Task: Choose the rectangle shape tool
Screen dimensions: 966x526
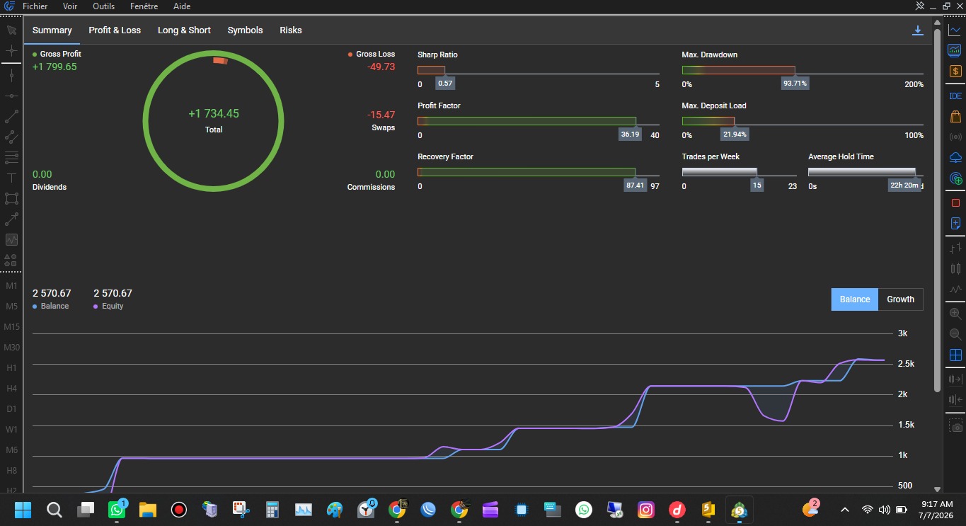Action: [11, 198]
